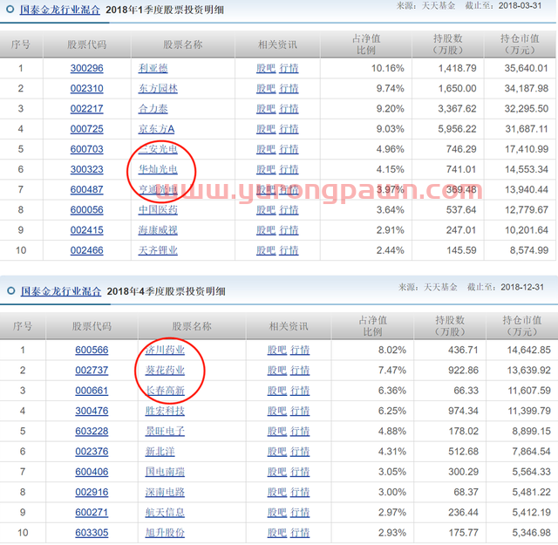Viewport: 558px width, 545px height.
Task: Open 股吧 for the 国电南瑞 row
Action: pyautogui.click(x=277, y=472)
